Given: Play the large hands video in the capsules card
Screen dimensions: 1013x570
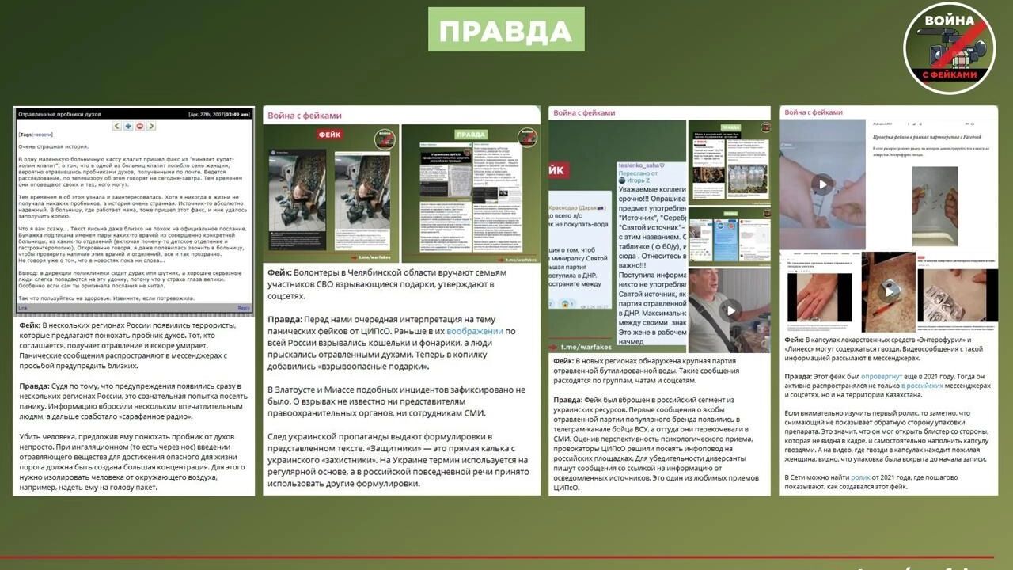Looking at the screenshot, I should pos(822,184).
